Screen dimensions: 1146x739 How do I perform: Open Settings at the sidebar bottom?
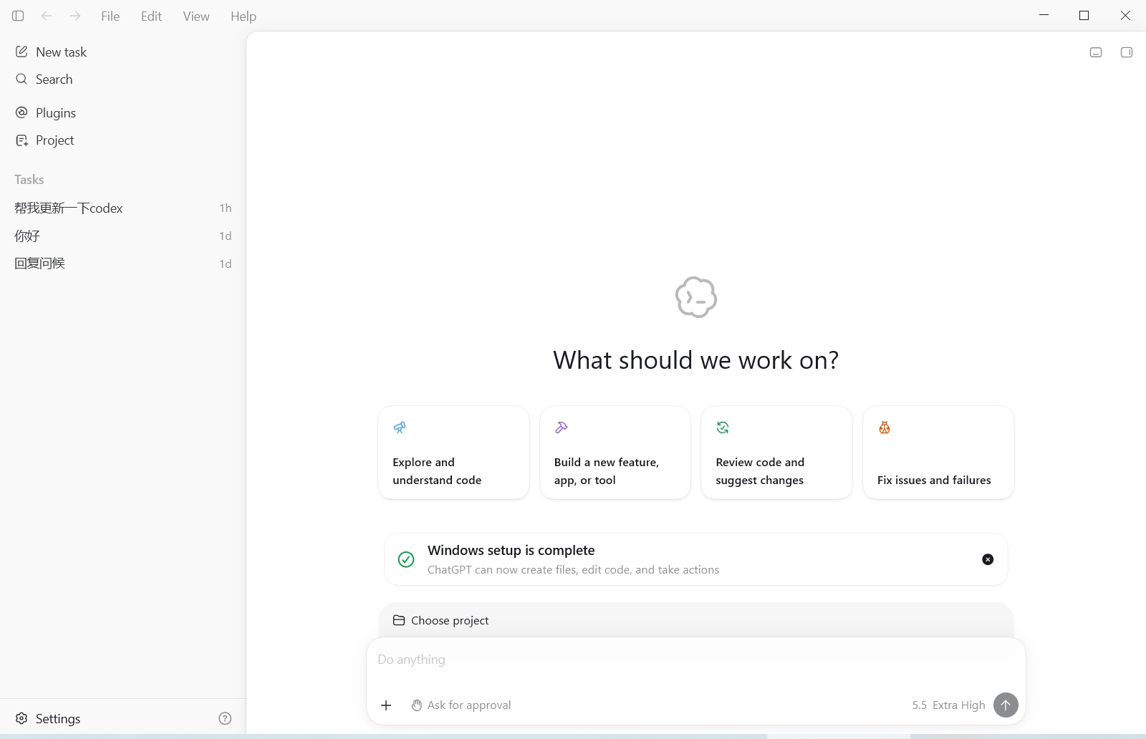(48, 718)
